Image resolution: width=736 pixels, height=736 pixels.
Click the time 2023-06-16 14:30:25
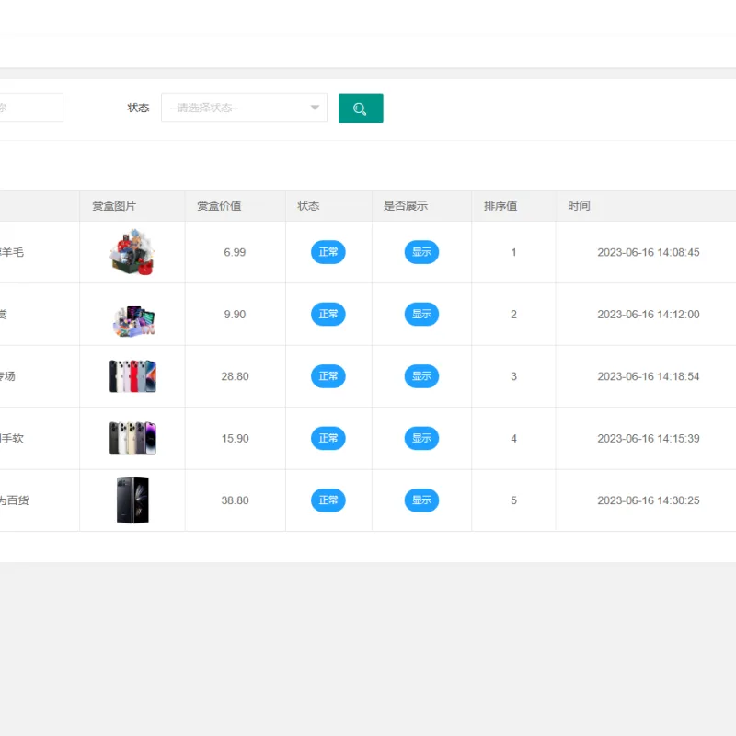649,500
